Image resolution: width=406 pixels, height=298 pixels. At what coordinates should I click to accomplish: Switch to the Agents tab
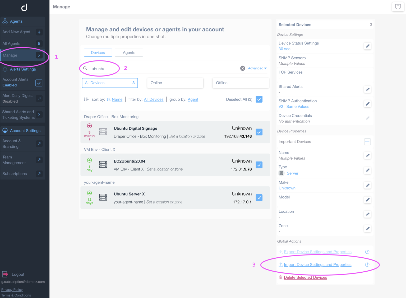pyautogui.click(x=129, y=53)
